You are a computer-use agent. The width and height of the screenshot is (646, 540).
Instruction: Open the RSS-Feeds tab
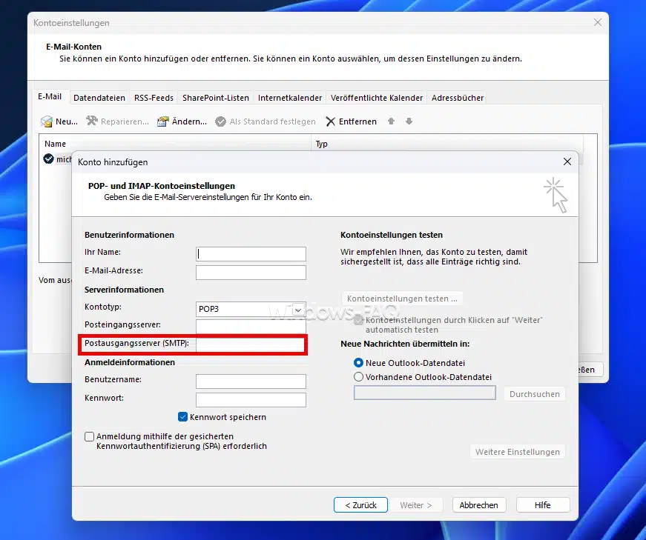tap(154, 98)
